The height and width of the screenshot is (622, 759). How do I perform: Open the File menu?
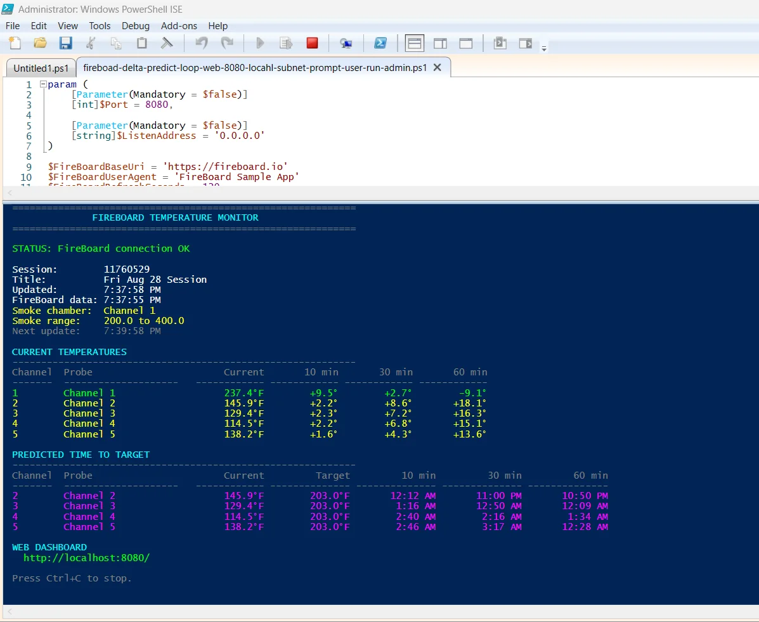[x=13, y=25]
